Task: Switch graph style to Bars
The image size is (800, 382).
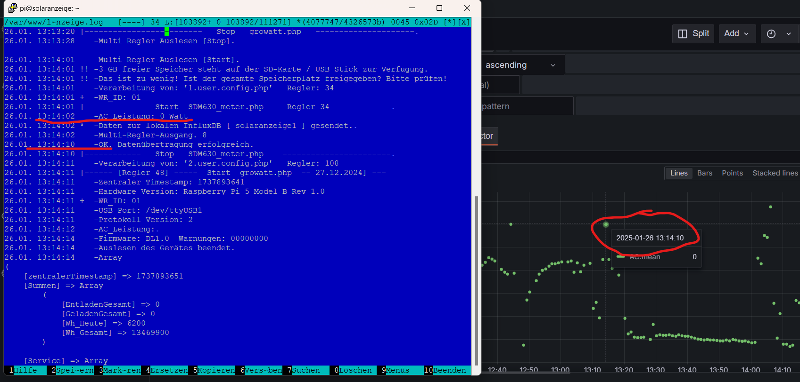Action: coord(705,173)
